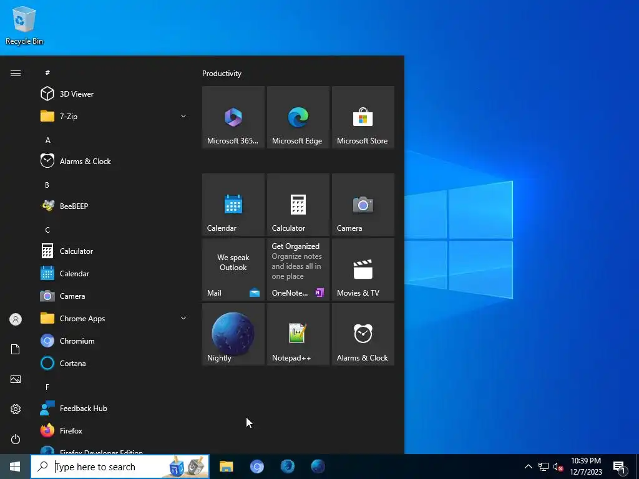Open the notification center icon

(x=620, y=467)
